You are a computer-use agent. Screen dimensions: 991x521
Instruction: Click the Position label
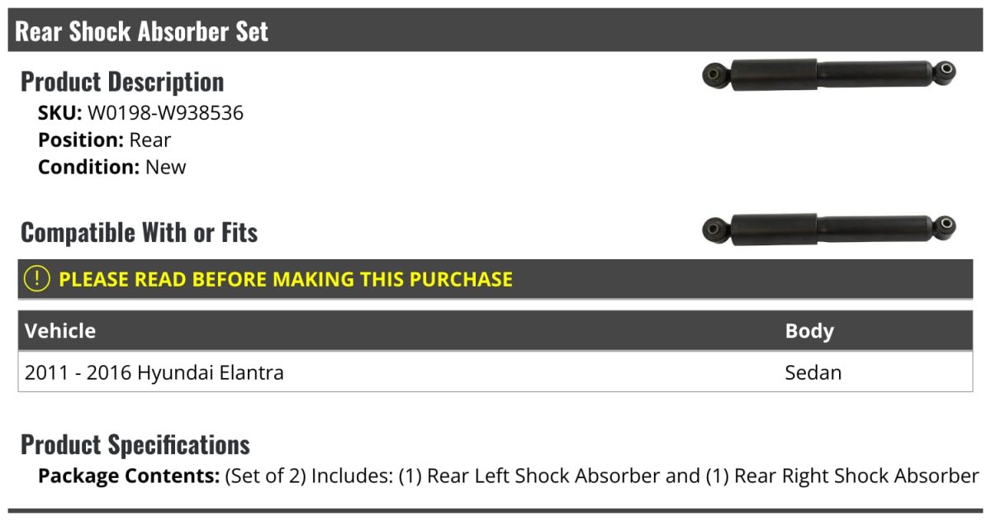81,140
